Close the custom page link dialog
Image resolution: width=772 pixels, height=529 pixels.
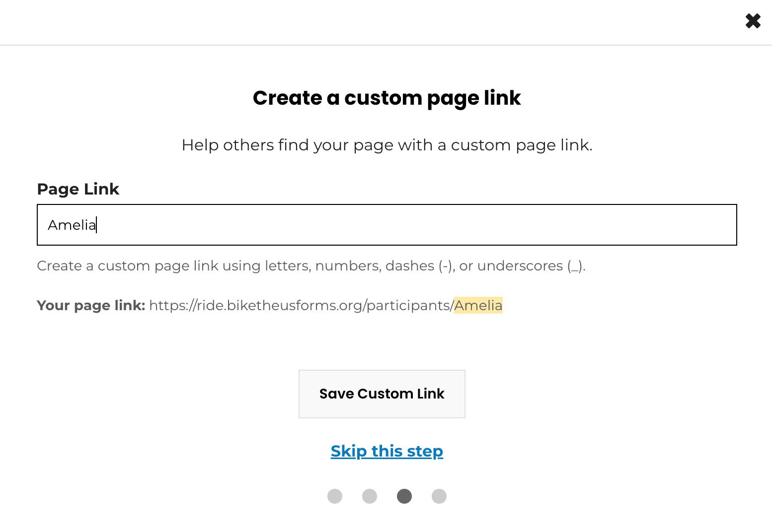pyautogui.click(x=753, y=21)
